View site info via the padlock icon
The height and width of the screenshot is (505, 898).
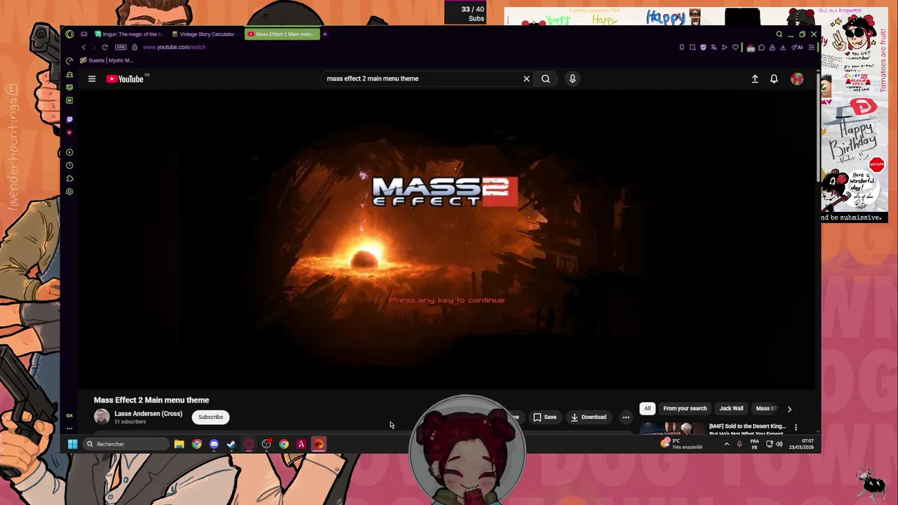[135, 47]
